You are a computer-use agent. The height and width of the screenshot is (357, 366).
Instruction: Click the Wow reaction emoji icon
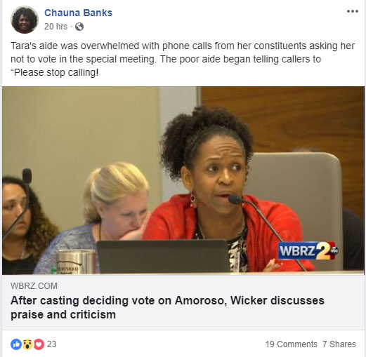(x=27, y=344)
